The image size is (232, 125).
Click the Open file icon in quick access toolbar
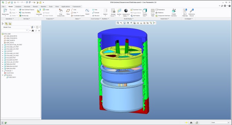coord(9,2)
